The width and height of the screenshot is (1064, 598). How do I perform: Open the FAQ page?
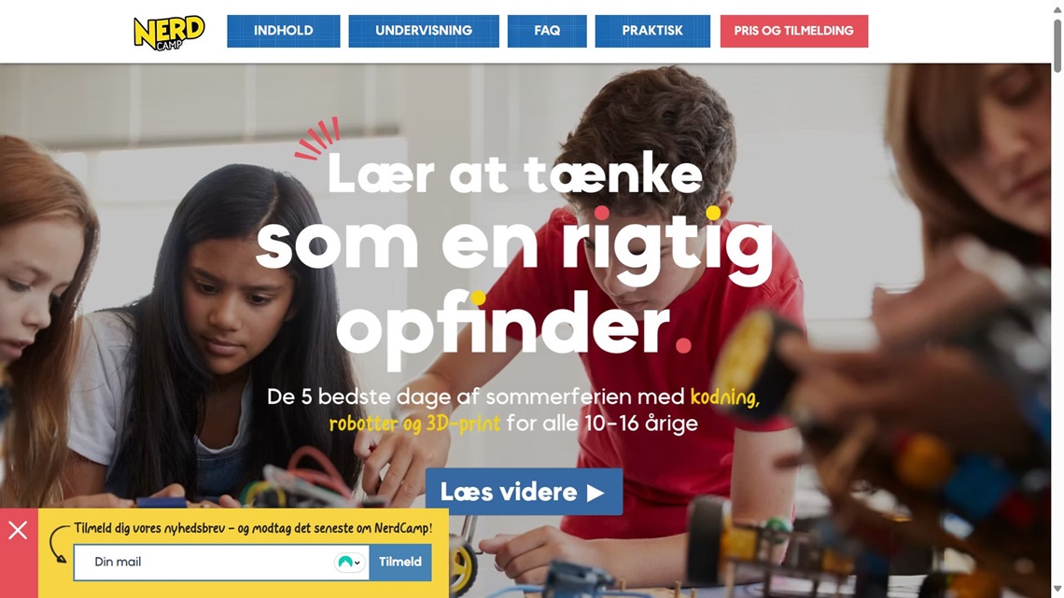point(547,31)
